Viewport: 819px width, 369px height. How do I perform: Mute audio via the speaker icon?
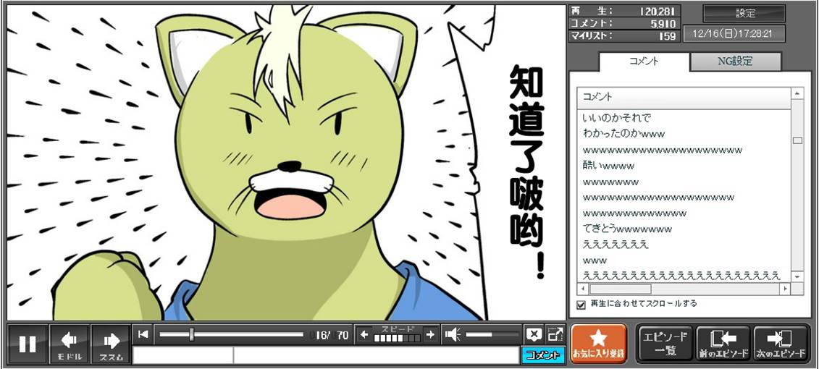tap(453, 334)
